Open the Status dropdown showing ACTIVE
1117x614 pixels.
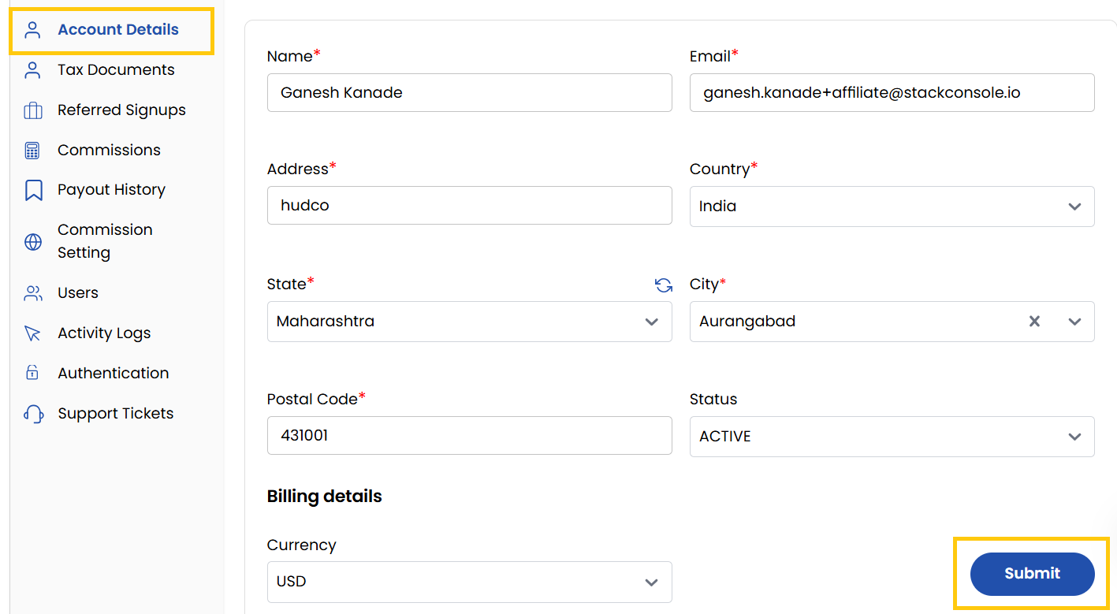click(891, 437)
